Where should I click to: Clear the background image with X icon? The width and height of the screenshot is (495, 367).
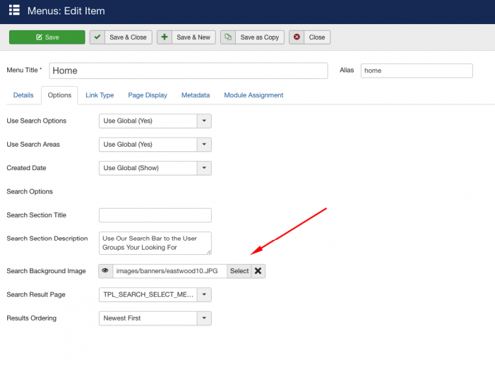pos(259,271)
